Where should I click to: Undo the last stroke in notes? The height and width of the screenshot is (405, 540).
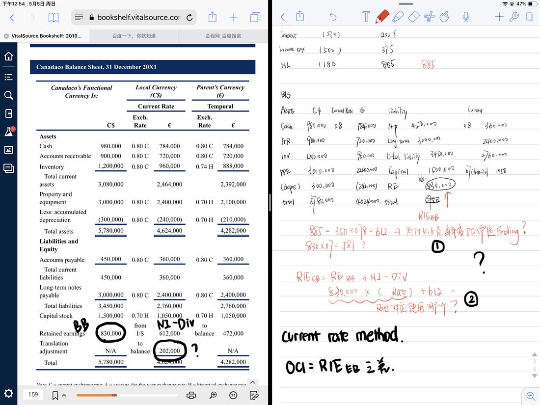pyautogui.click(x=333, y=17)
